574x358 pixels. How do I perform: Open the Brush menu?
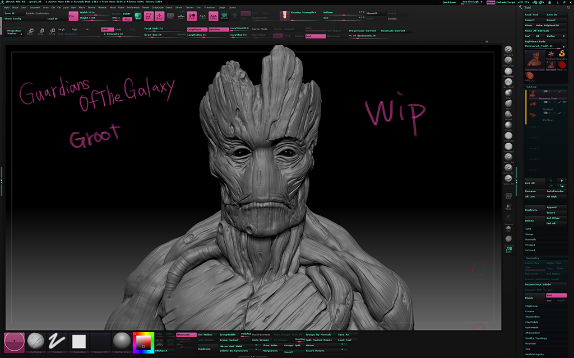pos(15,7)
